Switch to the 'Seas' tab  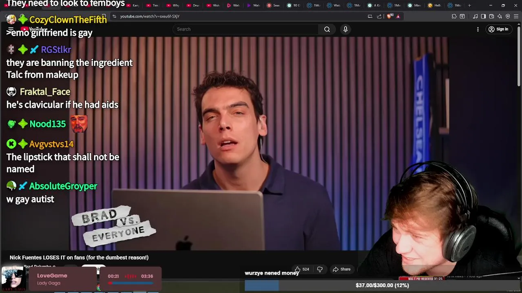pos(273,5)
